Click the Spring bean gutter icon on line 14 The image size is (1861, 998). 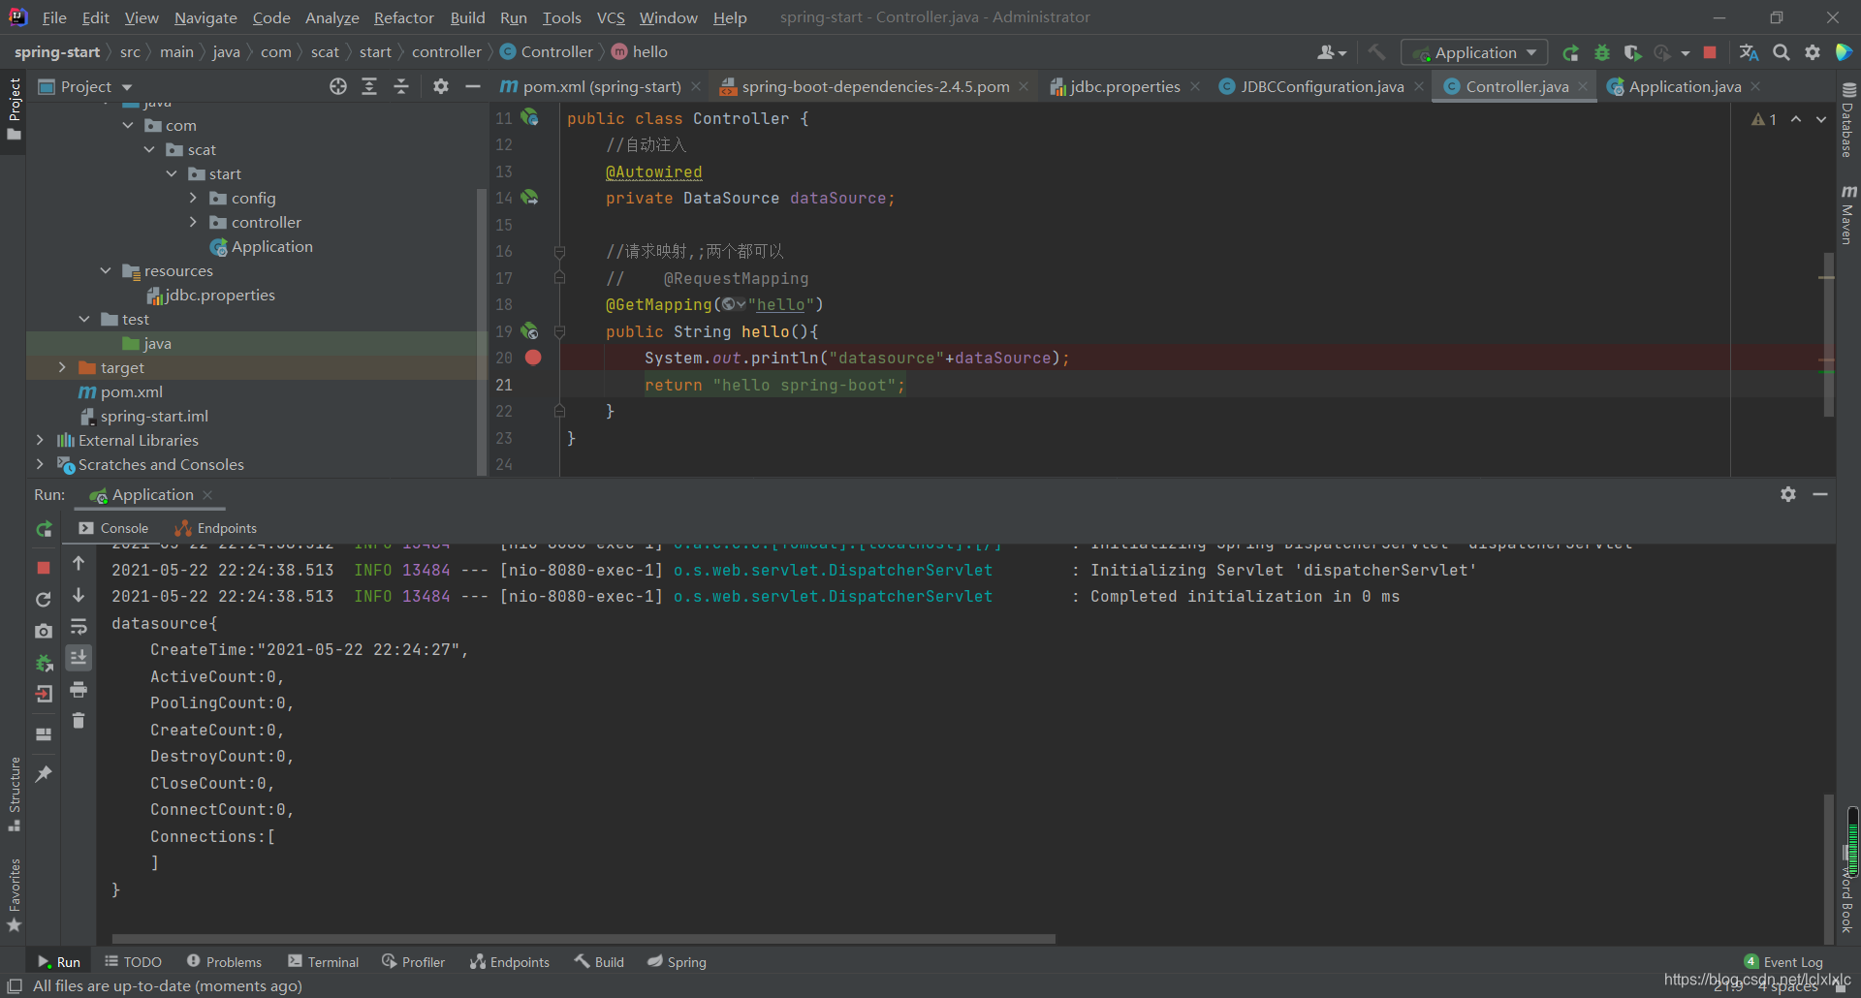(x=529, y=197)
